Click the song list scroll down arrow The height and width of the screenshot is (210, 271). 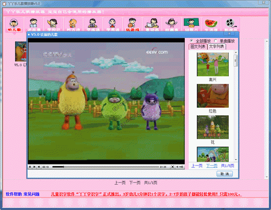click(236, 160)
